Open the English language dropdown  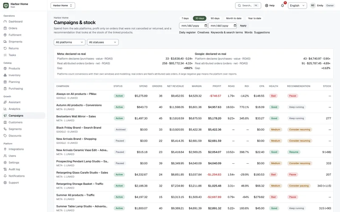(297, 6)
